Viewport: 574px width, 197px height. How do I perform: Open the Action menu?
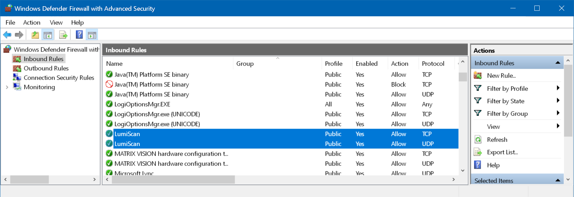click(x=32, y=23)
